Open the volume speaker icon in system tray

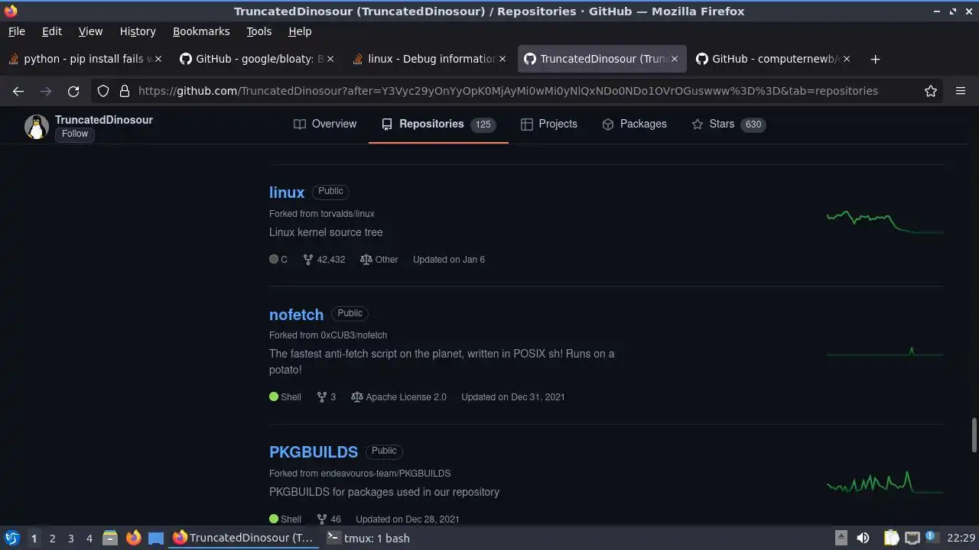point(863,539)
